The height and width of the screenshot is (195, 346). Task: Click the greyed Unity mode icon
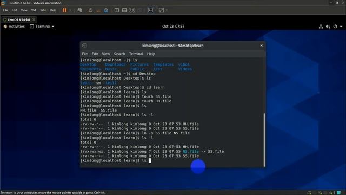[x=139, y=10]
